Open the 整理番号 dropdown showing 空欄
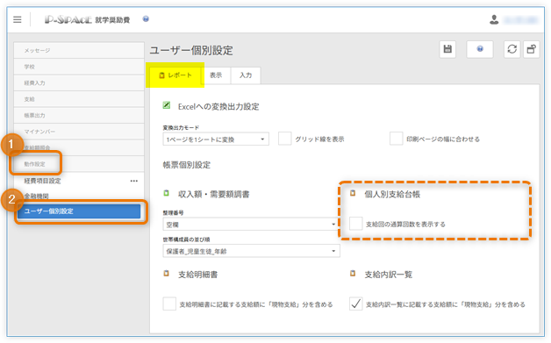 click(x=251, y=225)
